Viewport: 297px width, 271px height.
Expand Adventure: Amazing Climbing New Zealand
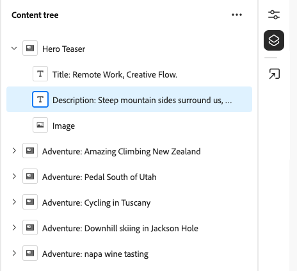(14, 151)
